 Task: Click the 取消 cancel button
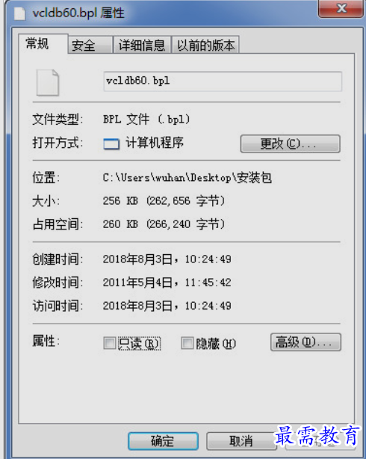(x=241, y=441)
